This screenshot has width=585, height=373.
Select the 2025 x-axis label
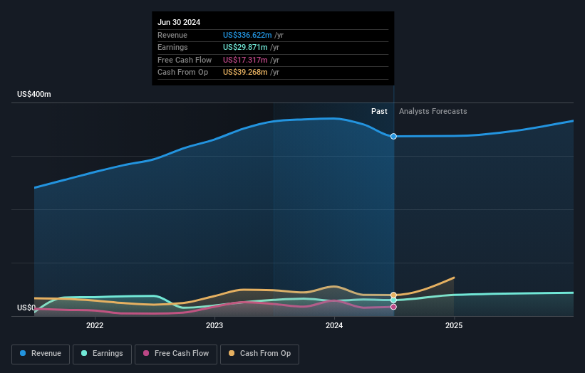454,326
